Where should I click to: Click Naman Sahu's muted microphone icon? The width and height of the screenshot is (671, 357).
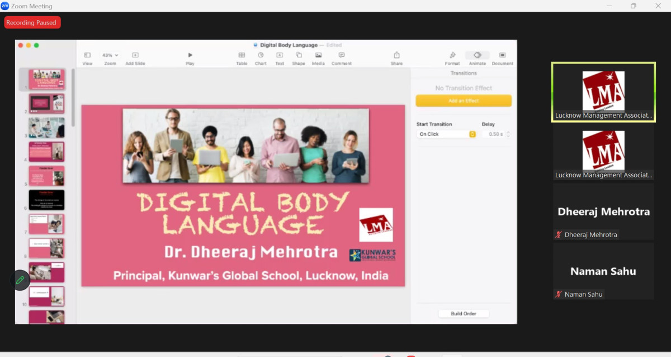558,295
